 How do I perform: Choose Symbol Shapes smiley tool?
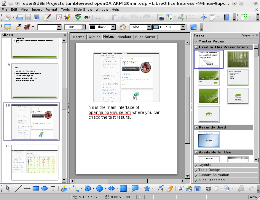(x=100, y=188)
